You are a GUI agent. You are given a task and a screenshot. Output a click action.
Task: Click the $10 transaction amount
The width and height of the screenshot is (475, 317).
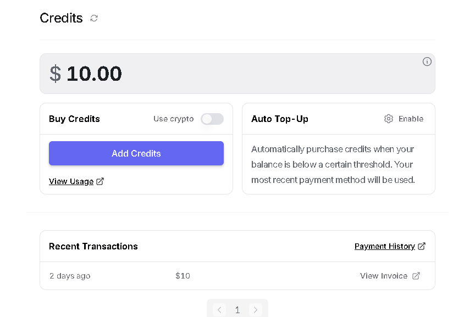coord(183,276)
